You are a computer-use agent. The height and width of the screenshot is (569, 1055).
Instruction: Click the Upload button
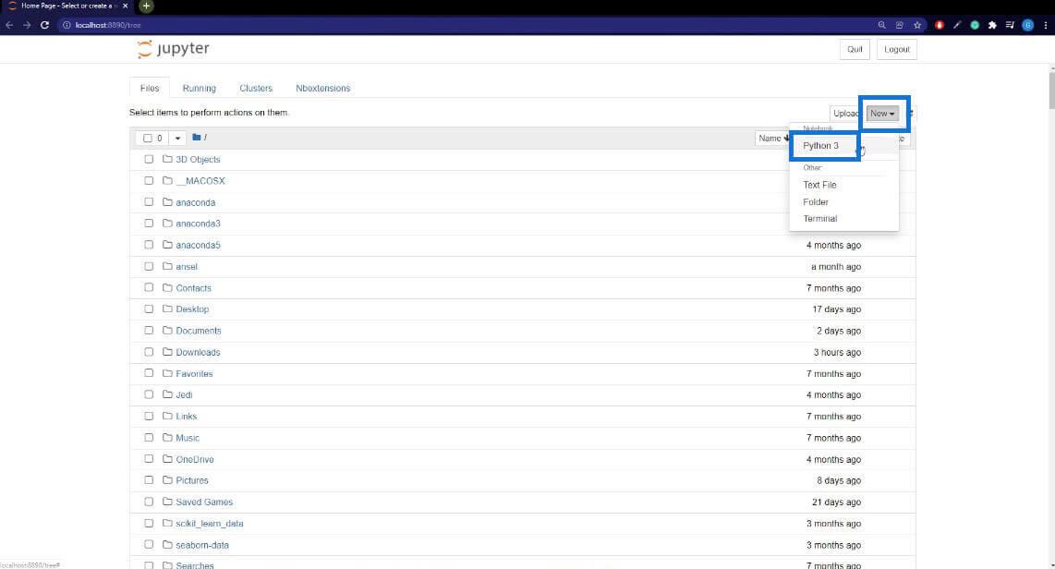tap(845, 113)
